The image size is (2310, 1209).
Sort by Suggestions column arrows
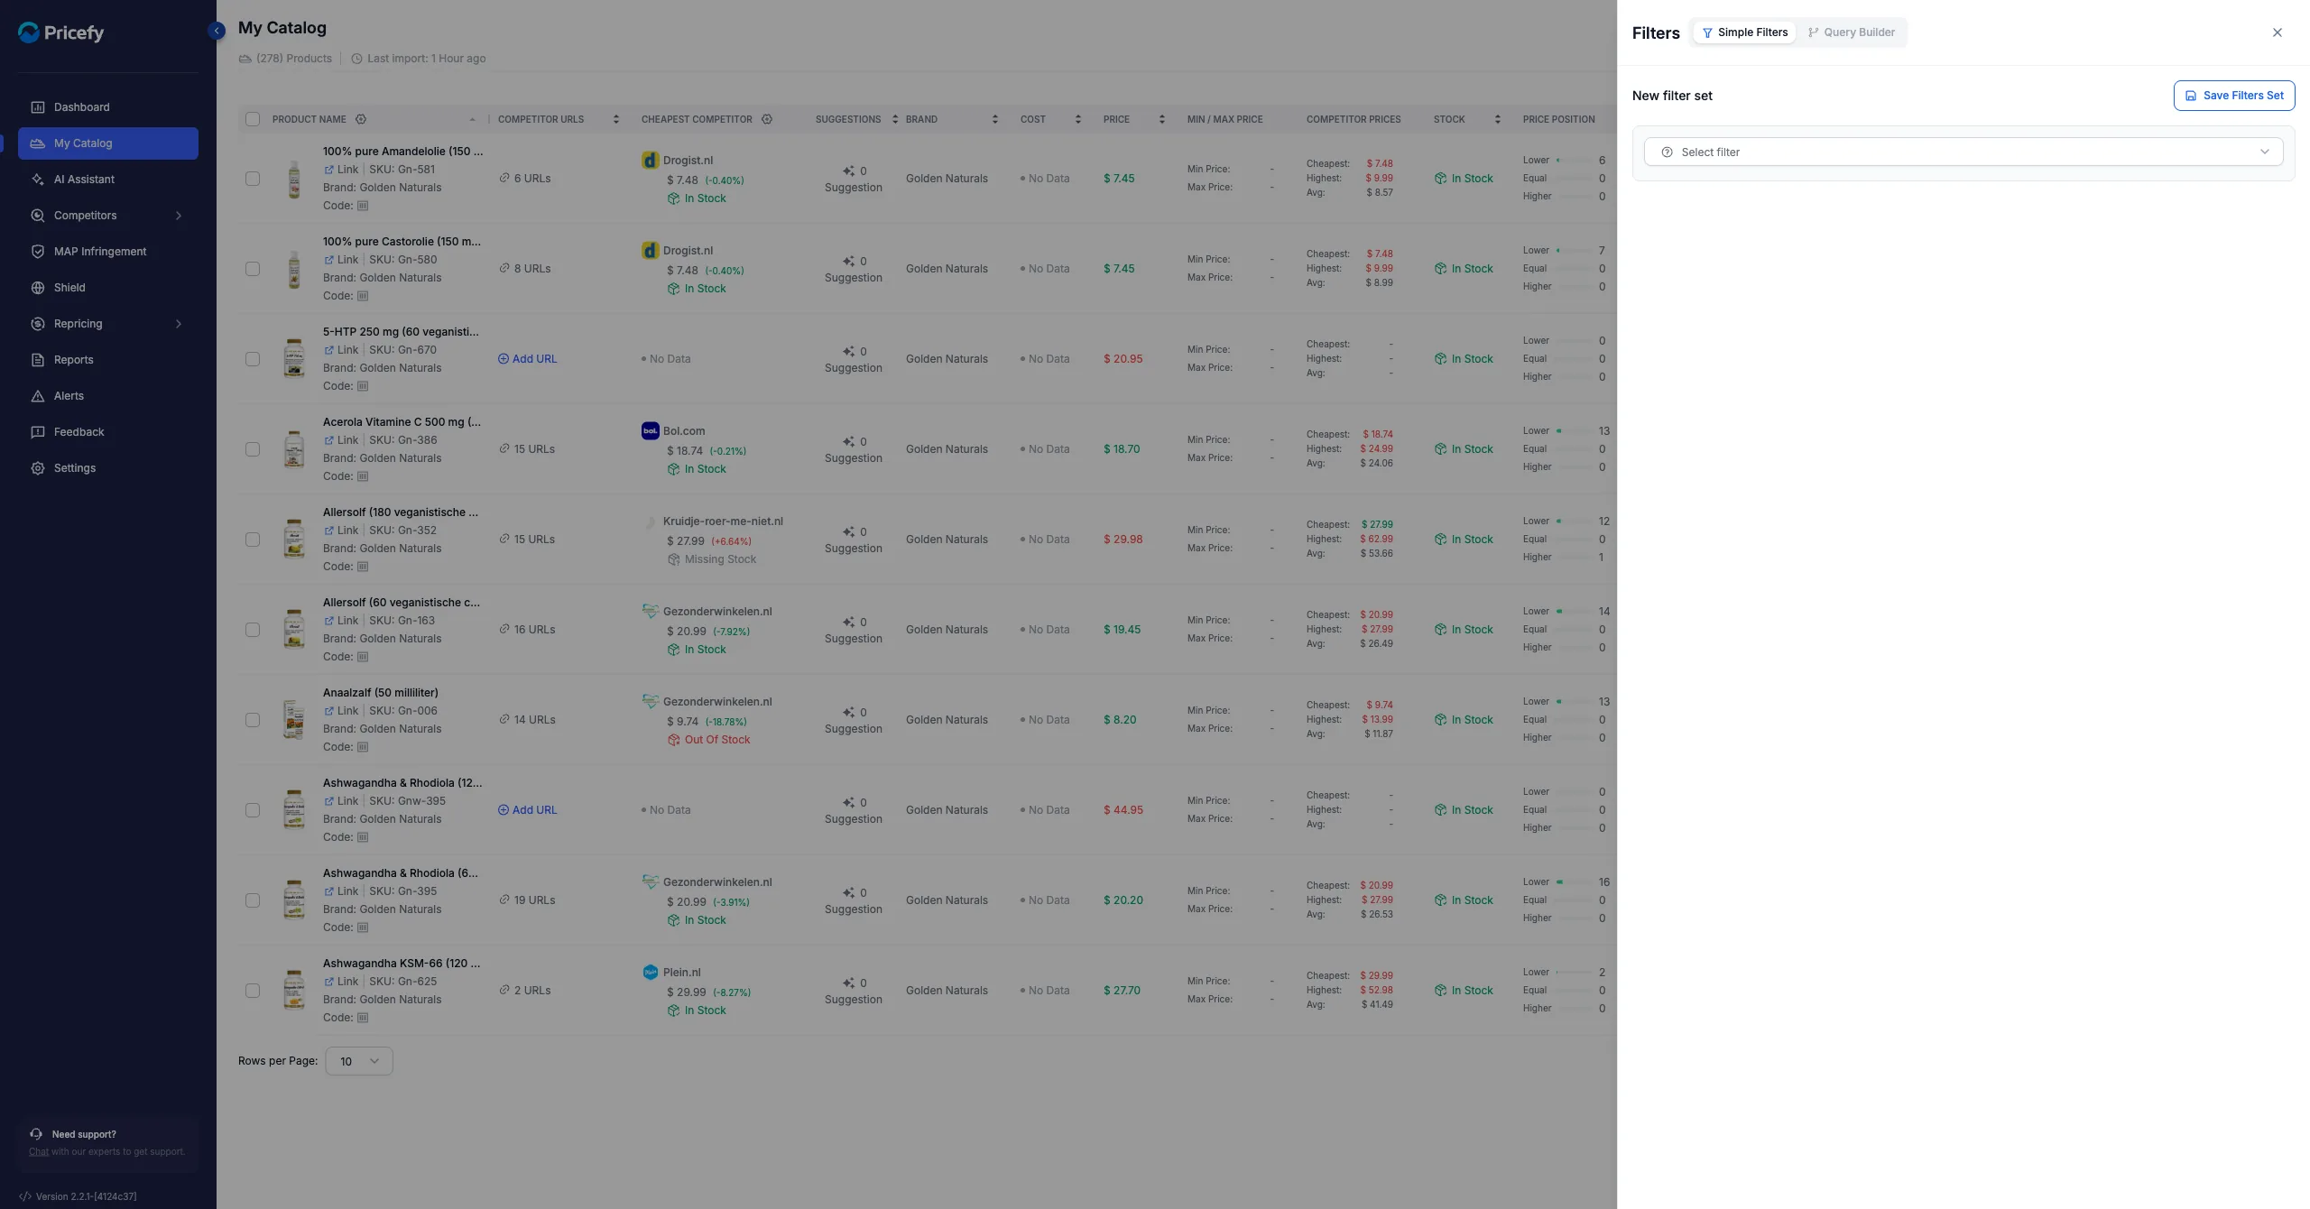pos(895,119)
